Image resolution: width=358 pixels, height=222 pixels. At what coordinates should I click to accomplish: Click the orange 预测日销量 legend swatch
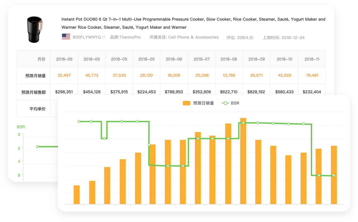pyautogui.click(x=186, y=103)
